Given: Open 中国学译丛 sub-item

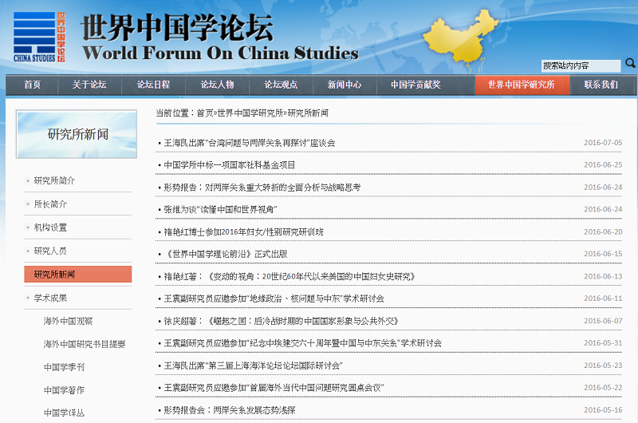Looking at the screenshot, I should tap(64, 413).
